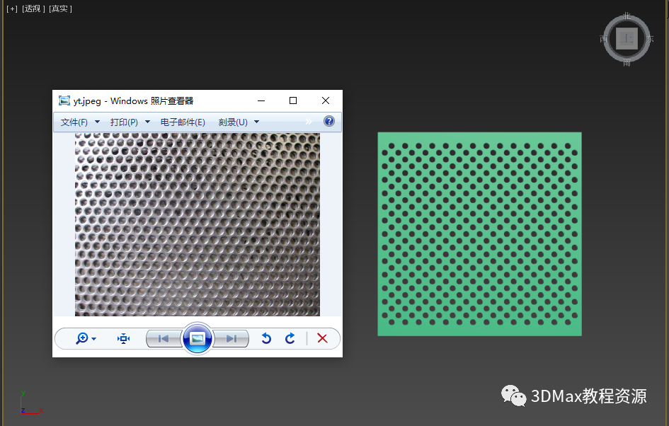
Task: Expand the toolbar overflow chevron
Action: pyautogui.click(x=309, y=122)
